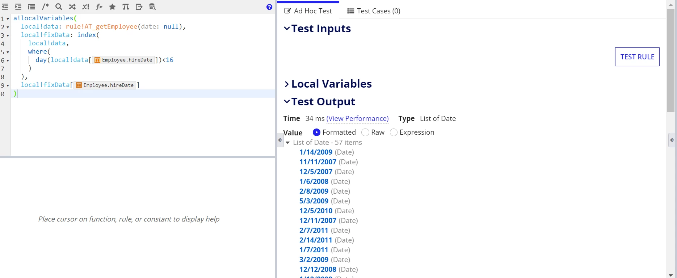This screenshot has width=677, height=278.
Task: Click the date value 1/7/2011
Action: (x=314, y=250)
